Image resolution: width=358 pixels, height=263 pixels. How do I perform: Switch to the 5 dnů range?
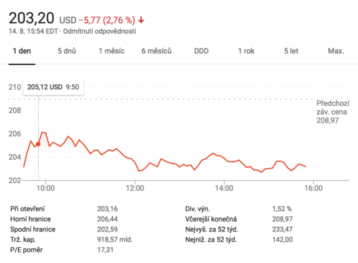66,51
